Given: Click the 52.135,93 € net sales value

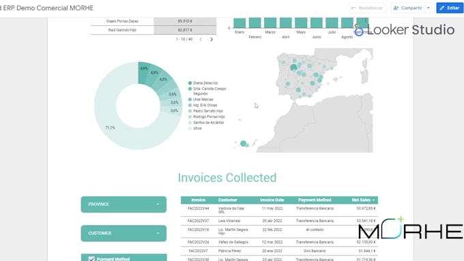Looking at the screenshot, I should click(x=366, y=242).
